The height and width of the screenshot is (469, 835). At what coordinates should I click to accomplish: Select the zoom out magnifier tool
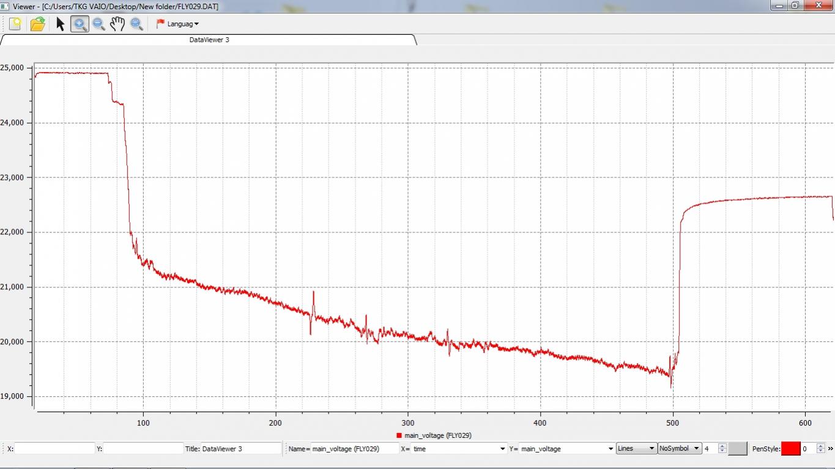coord(98,24)
